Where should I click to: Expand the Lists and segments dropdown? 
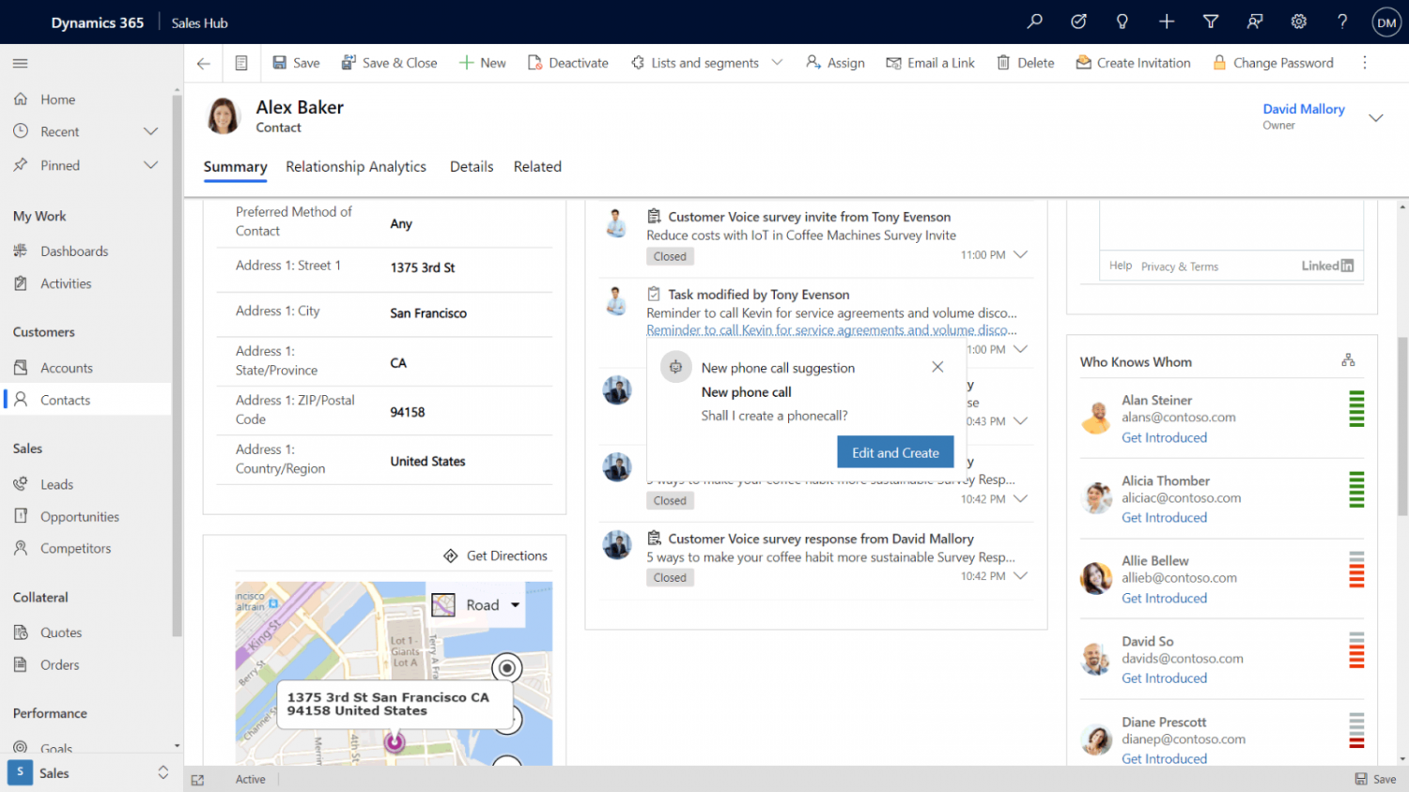tap(777, 63)
